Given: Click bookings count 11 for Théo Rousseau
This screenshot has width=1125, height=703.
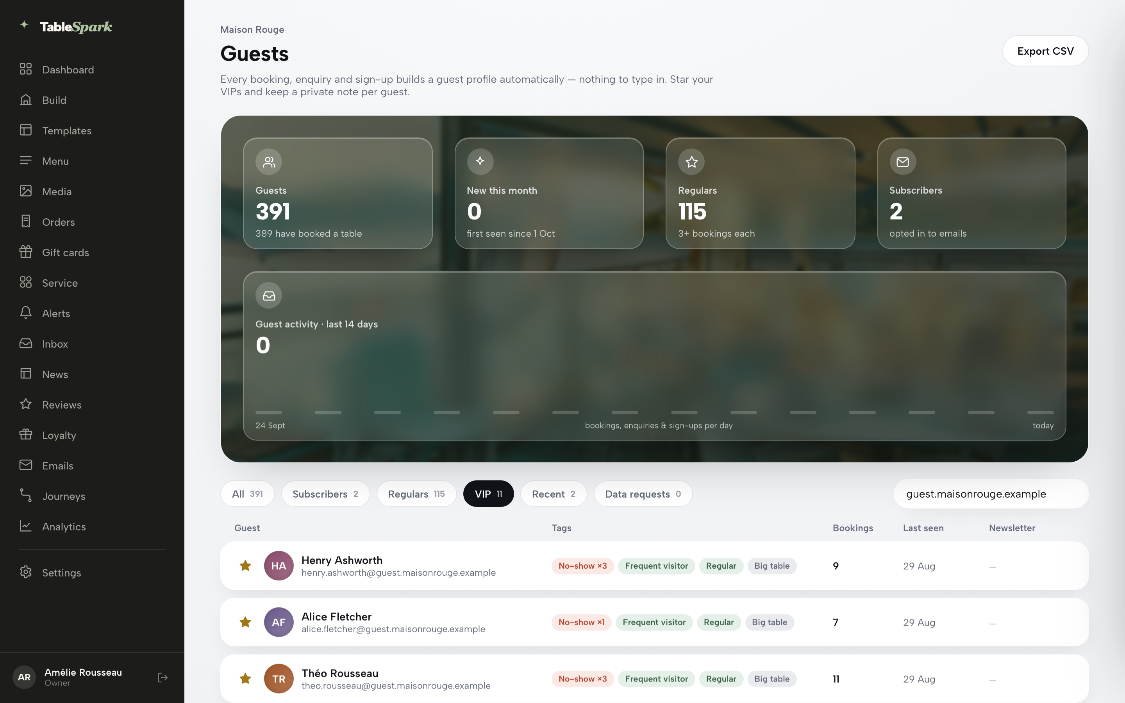Looking at the screenshot, I should (836, 679).
